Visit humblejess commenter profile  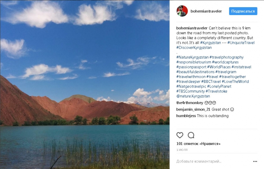(186, 116)
